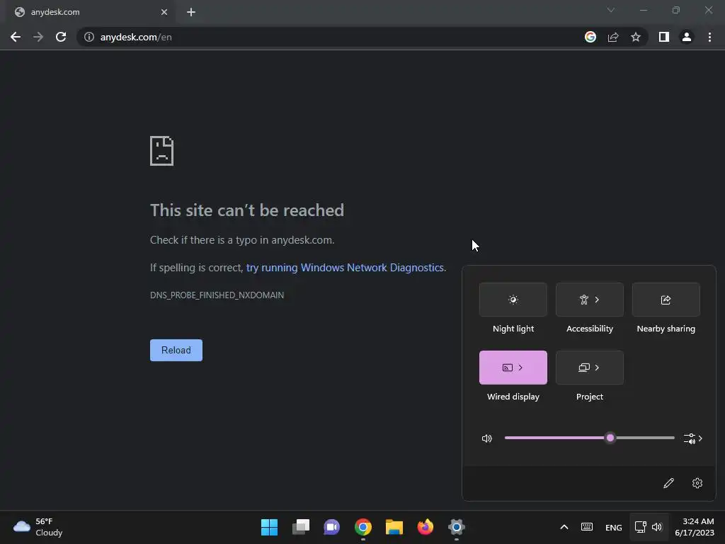Open Chrome's three-dot menu

[x=709, y=37]
